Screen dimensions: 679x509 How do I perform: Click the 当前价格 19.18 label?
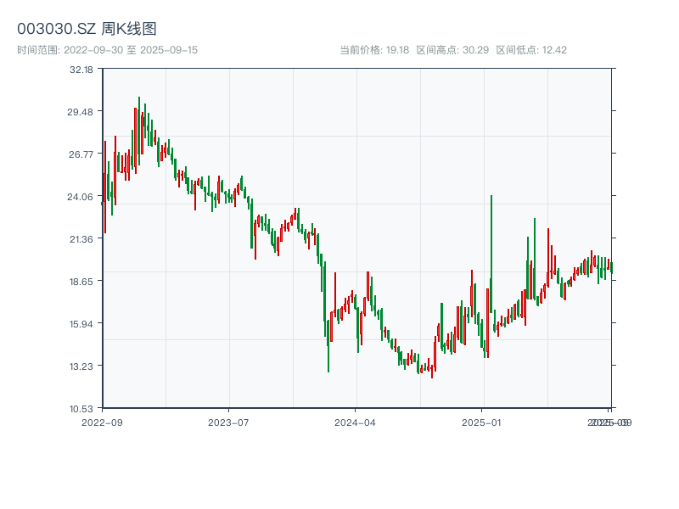(x=374, y=50)
